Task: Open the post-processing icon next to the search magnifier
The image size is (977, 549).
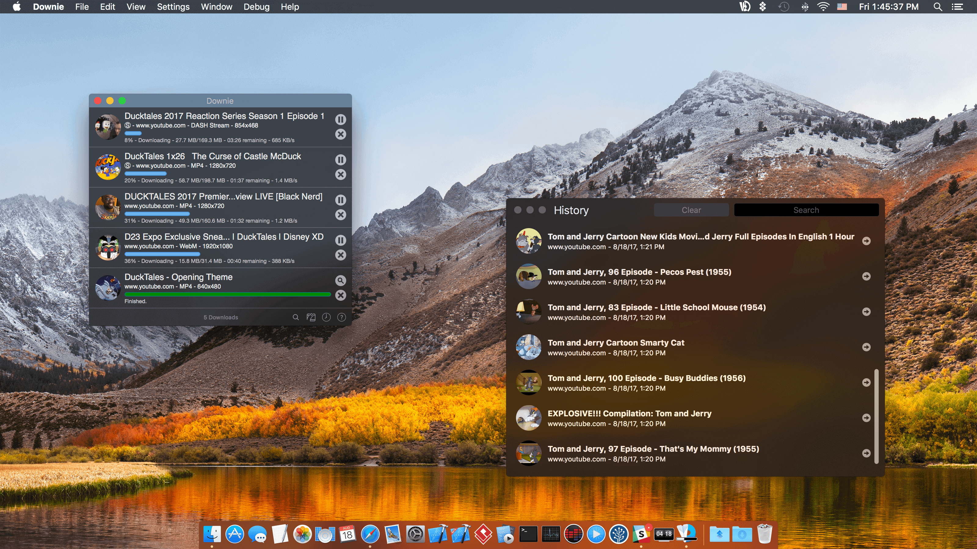Action: pyautogui.click(x=311, y=317)
